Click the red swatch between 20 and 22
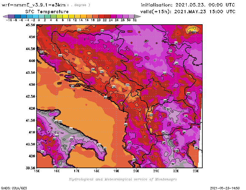Image resolution: width=246 pixels, height=190 pixels. [101, 16]
